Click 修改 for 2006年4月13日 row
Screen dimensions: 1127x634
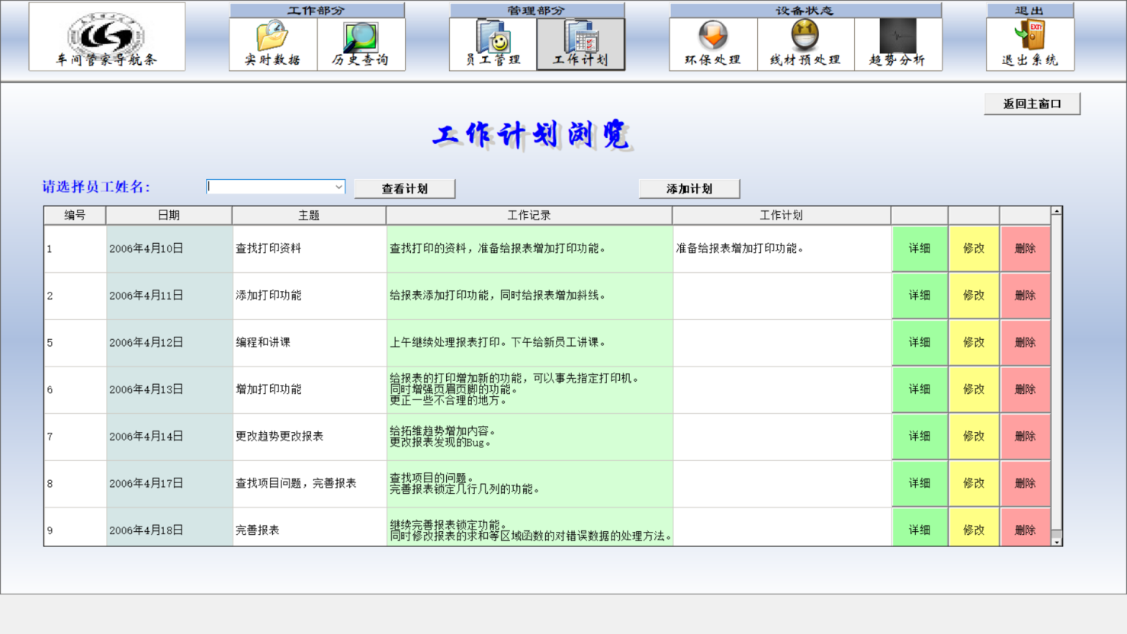974,389
